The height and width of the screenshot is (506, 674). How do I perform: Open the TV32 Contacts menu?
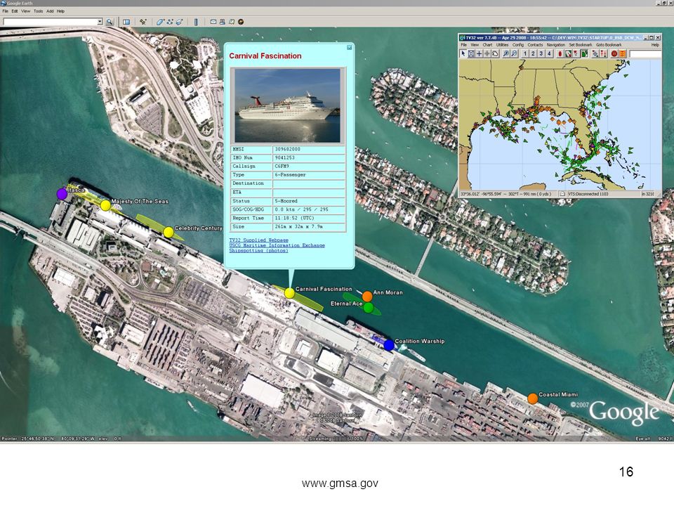(x=535, y=45)
